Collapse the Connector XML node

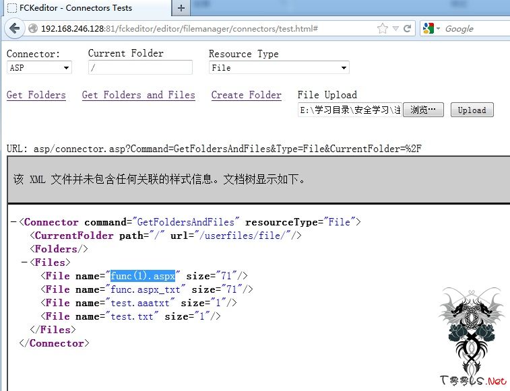13,222
